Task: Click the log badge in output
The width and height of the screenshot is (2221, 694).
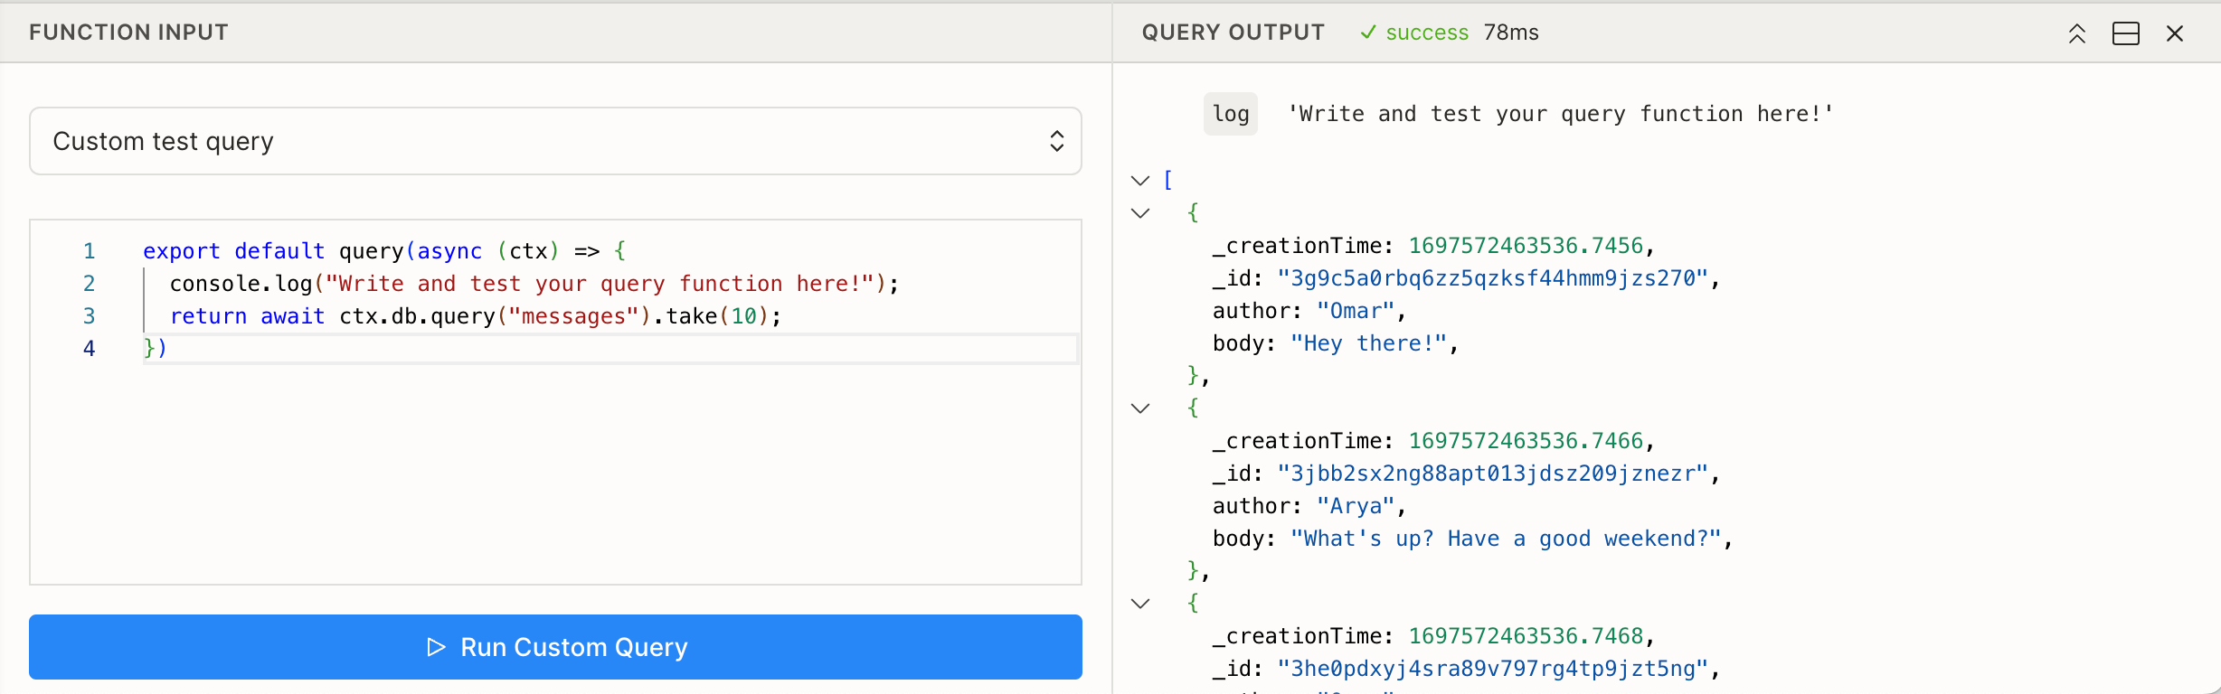Action: pyautogui.click(x=1231, y=114)
